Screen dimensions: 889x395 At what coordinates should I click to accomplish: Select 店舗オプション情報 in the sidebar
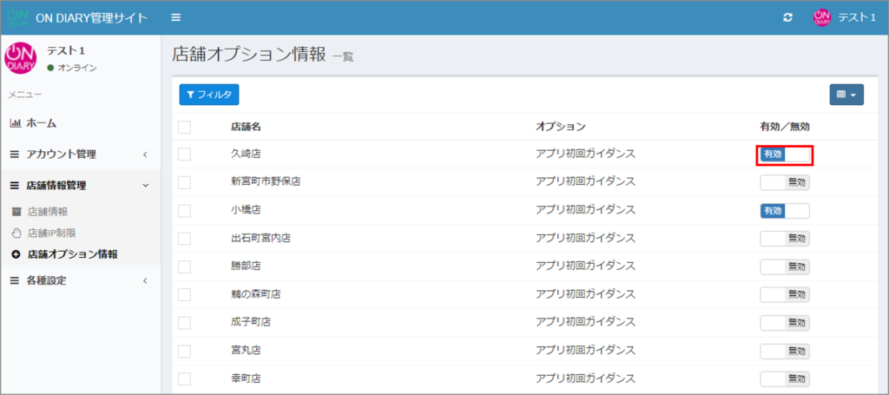coord(72,254)
